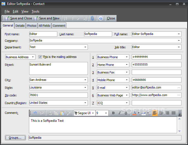Open comment toolbar overflow options
Screen dimensions: 188x145
click(180, 113)
